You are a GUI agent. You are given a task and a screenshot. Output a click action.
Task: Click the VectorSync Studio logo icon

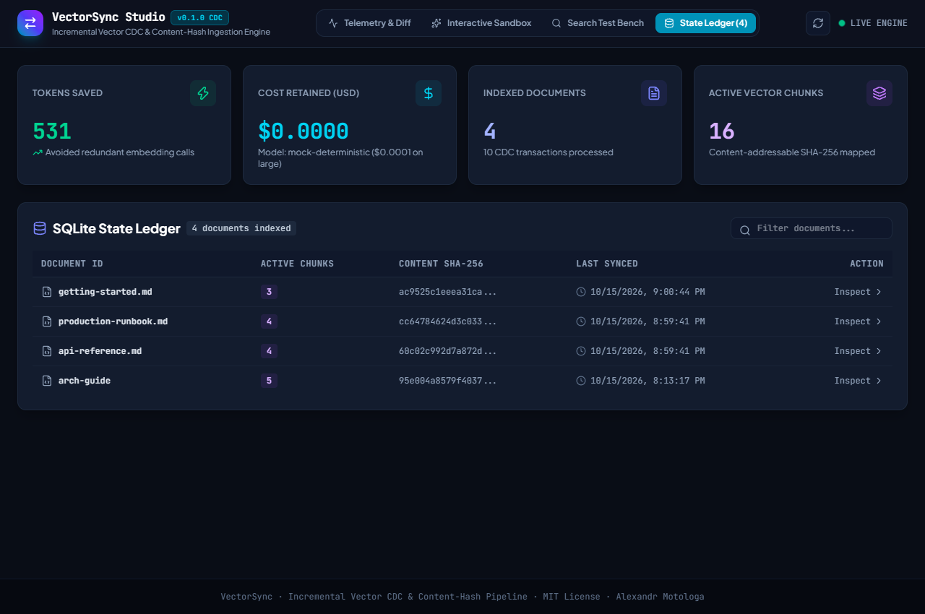[30, 23]
